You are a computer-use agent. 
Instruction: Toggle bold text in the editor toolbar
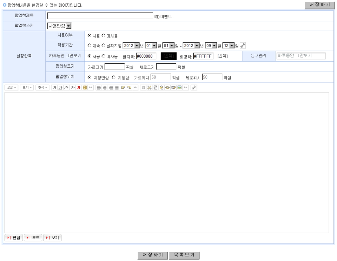(54, 87)
